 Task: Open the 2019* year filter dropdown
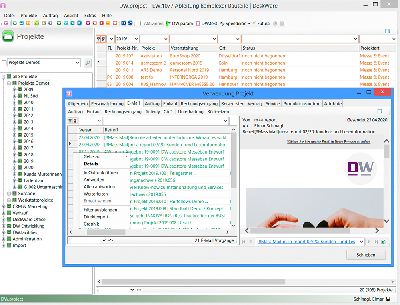click(136, 39)
